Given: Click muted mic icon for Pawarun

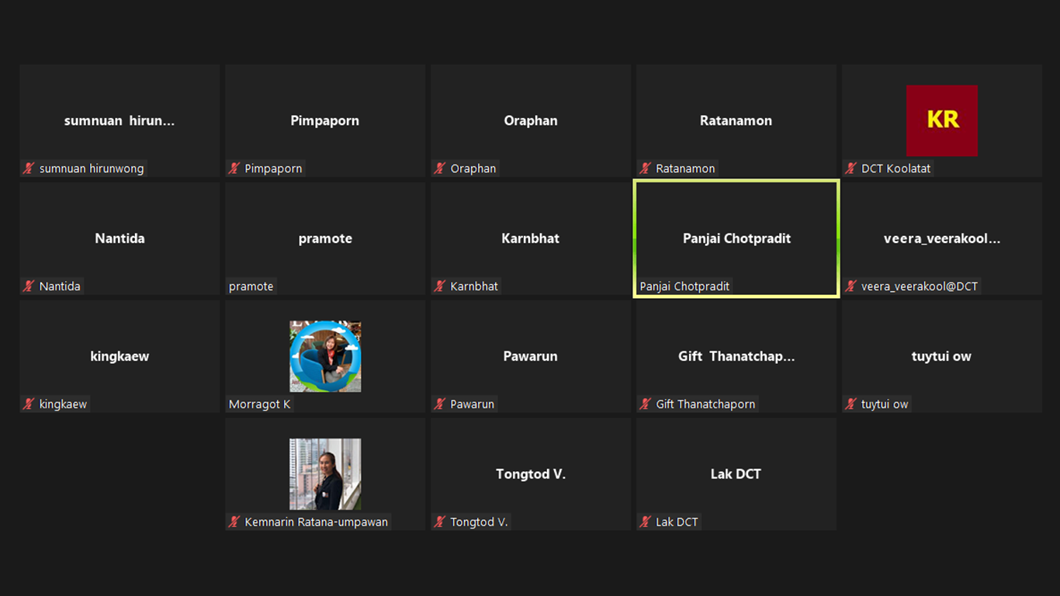Looking at the screenshot, I should 440,404.
